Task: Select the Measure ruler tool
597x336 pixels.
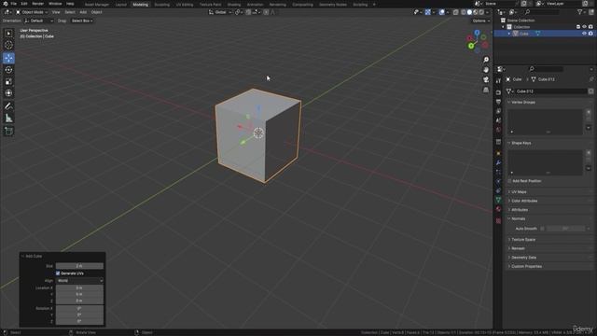Action: (x=8, y=119)
